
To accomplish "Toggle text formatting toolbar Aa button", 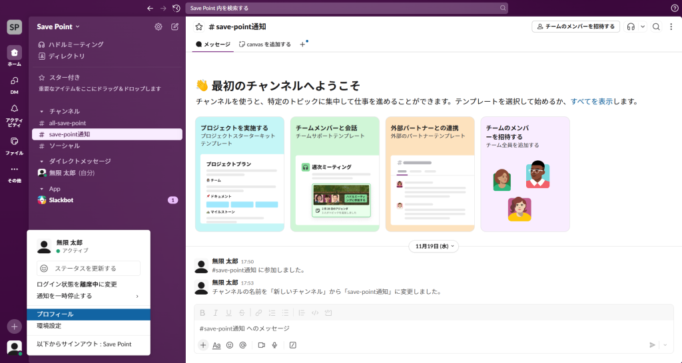I will tap(216, 345).
